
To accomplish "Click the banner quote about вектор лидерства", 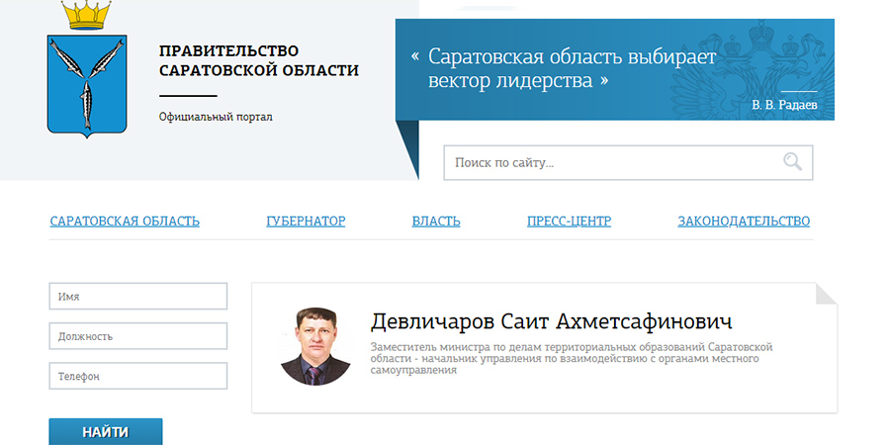I will tap(572, 68).
